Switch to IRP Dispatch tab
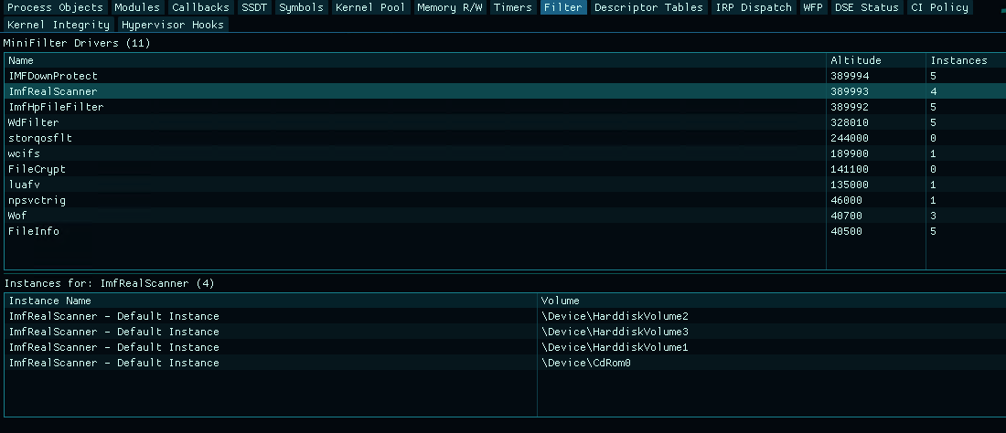The image size is (1006, 433). point(754,7)
